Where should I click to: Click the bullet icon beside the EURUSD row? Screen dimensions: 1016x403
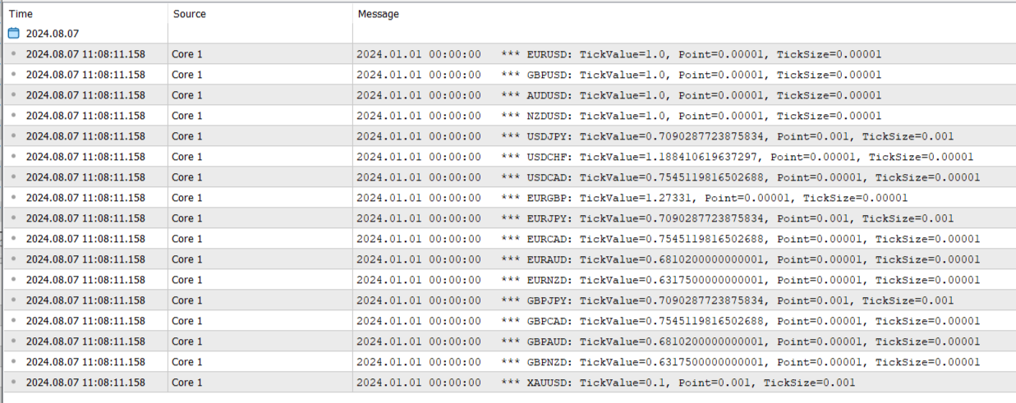(x=13, y=54)
